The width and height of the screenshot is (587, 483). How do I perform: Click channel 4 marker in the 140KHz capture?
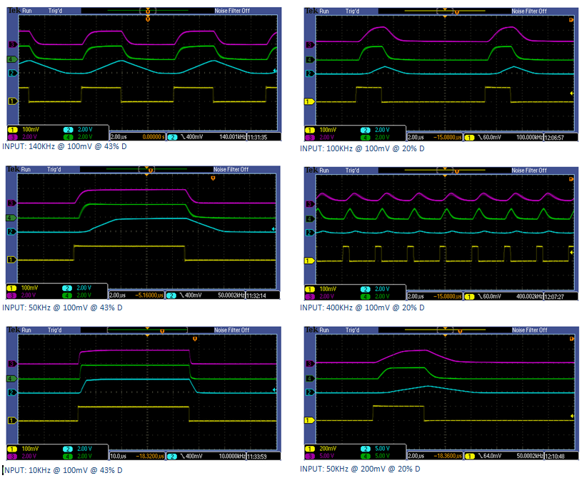click(x=12, y=59)
